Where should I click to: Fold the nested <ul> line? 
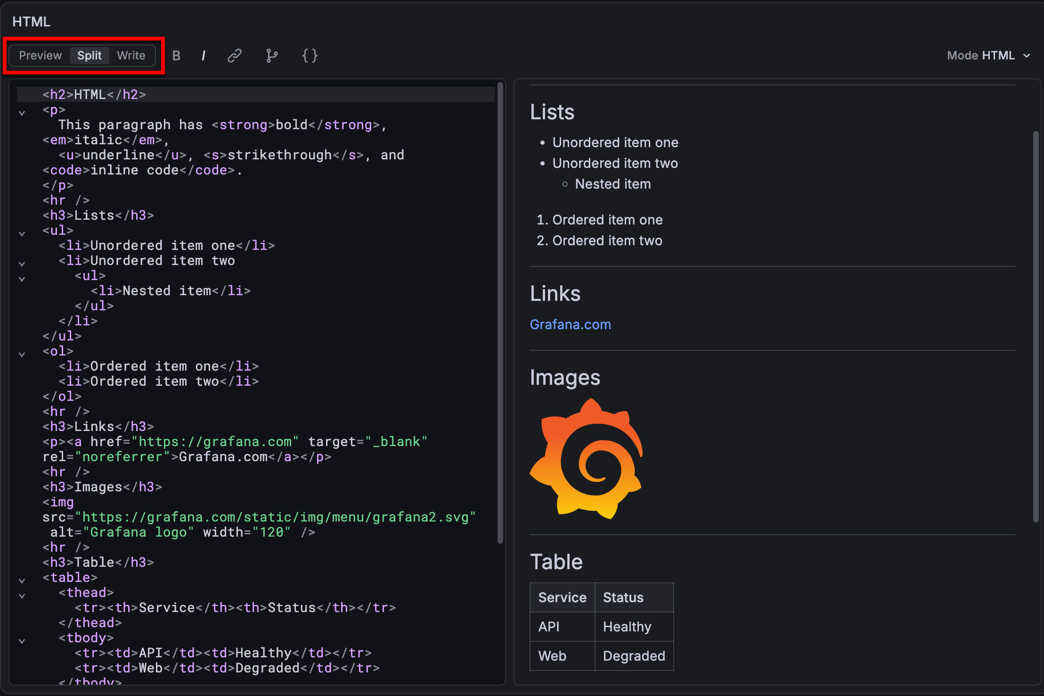22,279
